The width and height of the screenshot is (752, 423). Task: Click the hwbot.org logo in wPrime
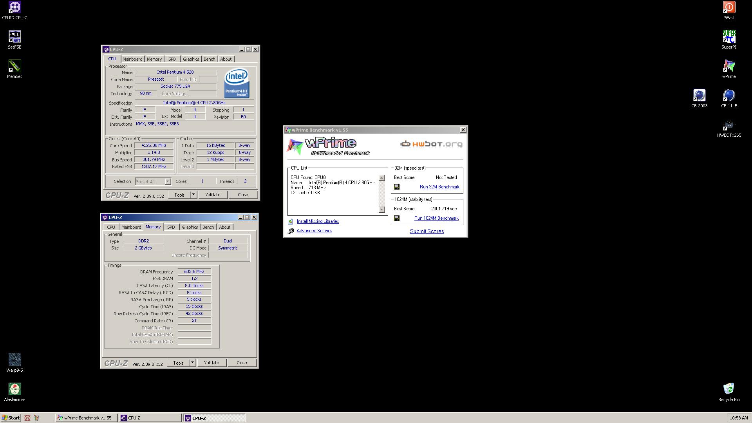click(x=431, y=144)
